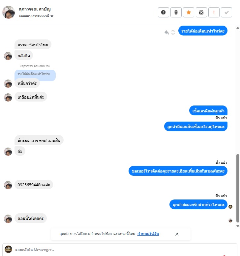
Task: Open emoji reaction smiley beside top message
Action: (173, 32)
